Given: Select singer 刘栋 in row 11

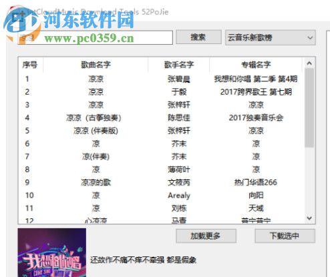Looking at the screenshot, I should coord(179,208).
